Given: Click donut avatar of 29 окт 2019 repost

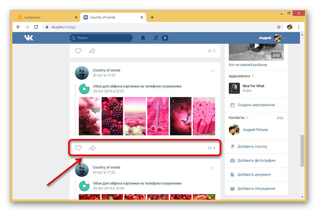Looking at the screenshot, I should (84, 89).
